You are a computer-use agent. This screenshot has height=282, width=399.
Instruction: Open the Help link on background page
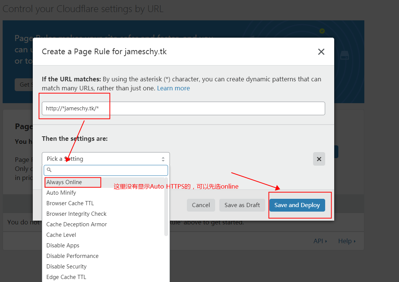[347, 241]
